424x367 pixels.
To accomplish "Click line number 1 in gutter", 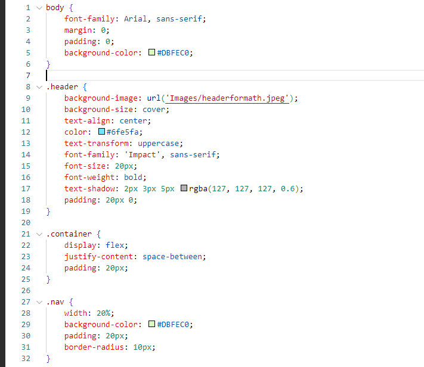I will [x=28, y=8].
